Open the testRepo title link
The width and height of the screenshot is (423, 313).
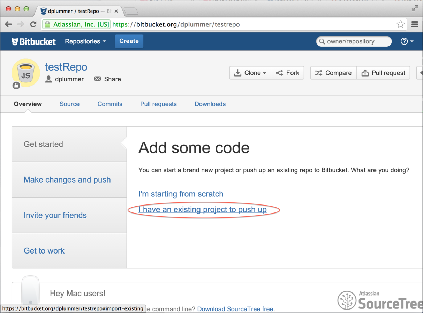click(x=66, y=67)
